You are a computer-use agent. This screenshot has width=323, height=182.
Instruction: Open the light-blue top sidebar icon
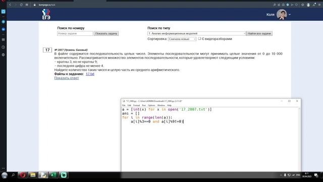4,12
